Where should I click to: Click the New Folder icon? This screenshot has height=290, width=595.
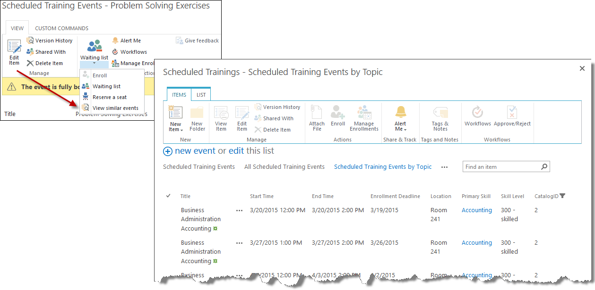click(x=198, y=113)
